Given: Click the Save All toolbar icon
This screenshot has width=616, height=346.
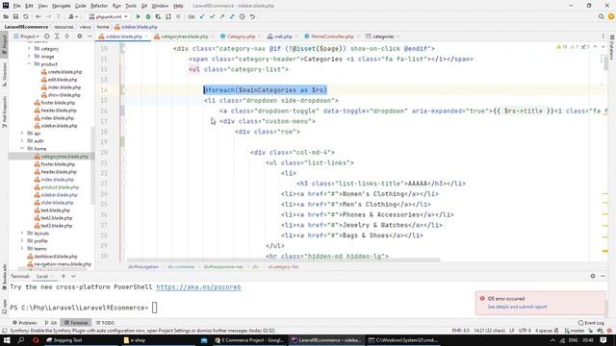Looking at the screenshot, I should coord(15,17).
